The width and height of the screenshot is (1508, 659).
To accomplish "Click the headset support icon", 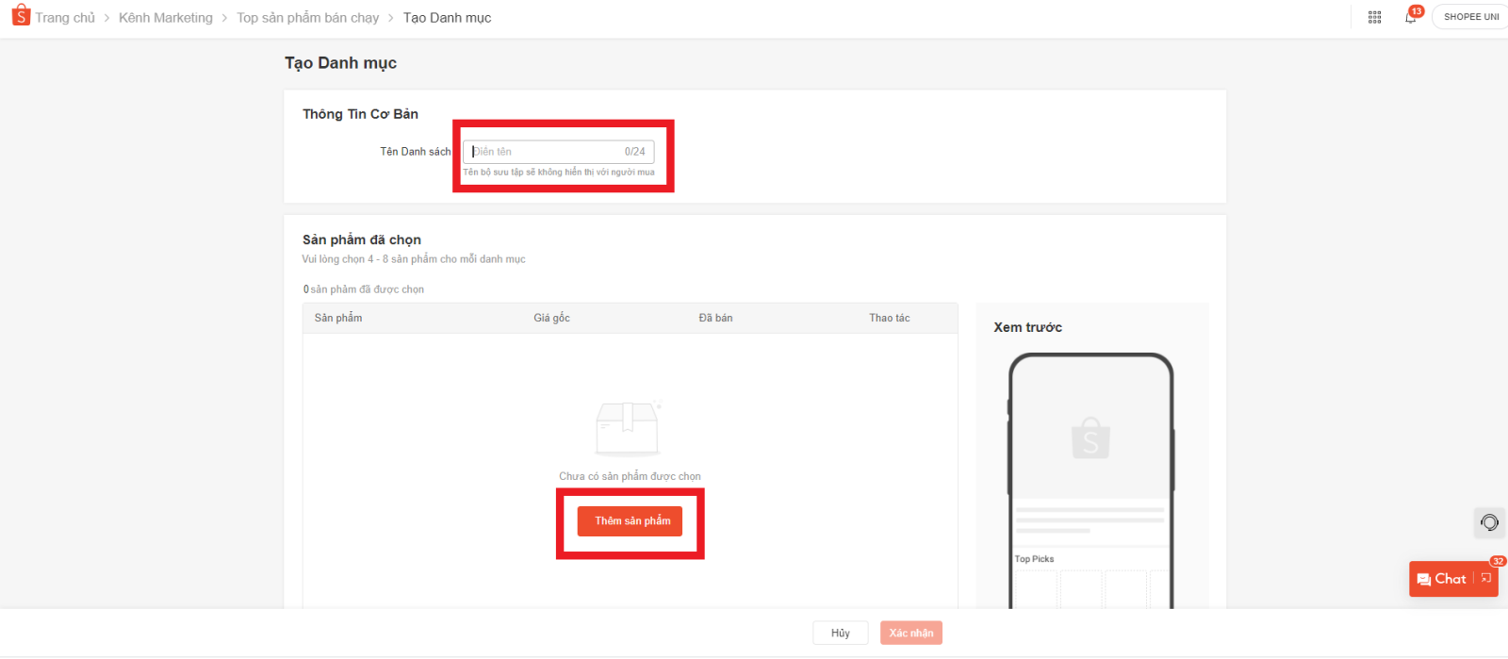I will click(1489, 522).
